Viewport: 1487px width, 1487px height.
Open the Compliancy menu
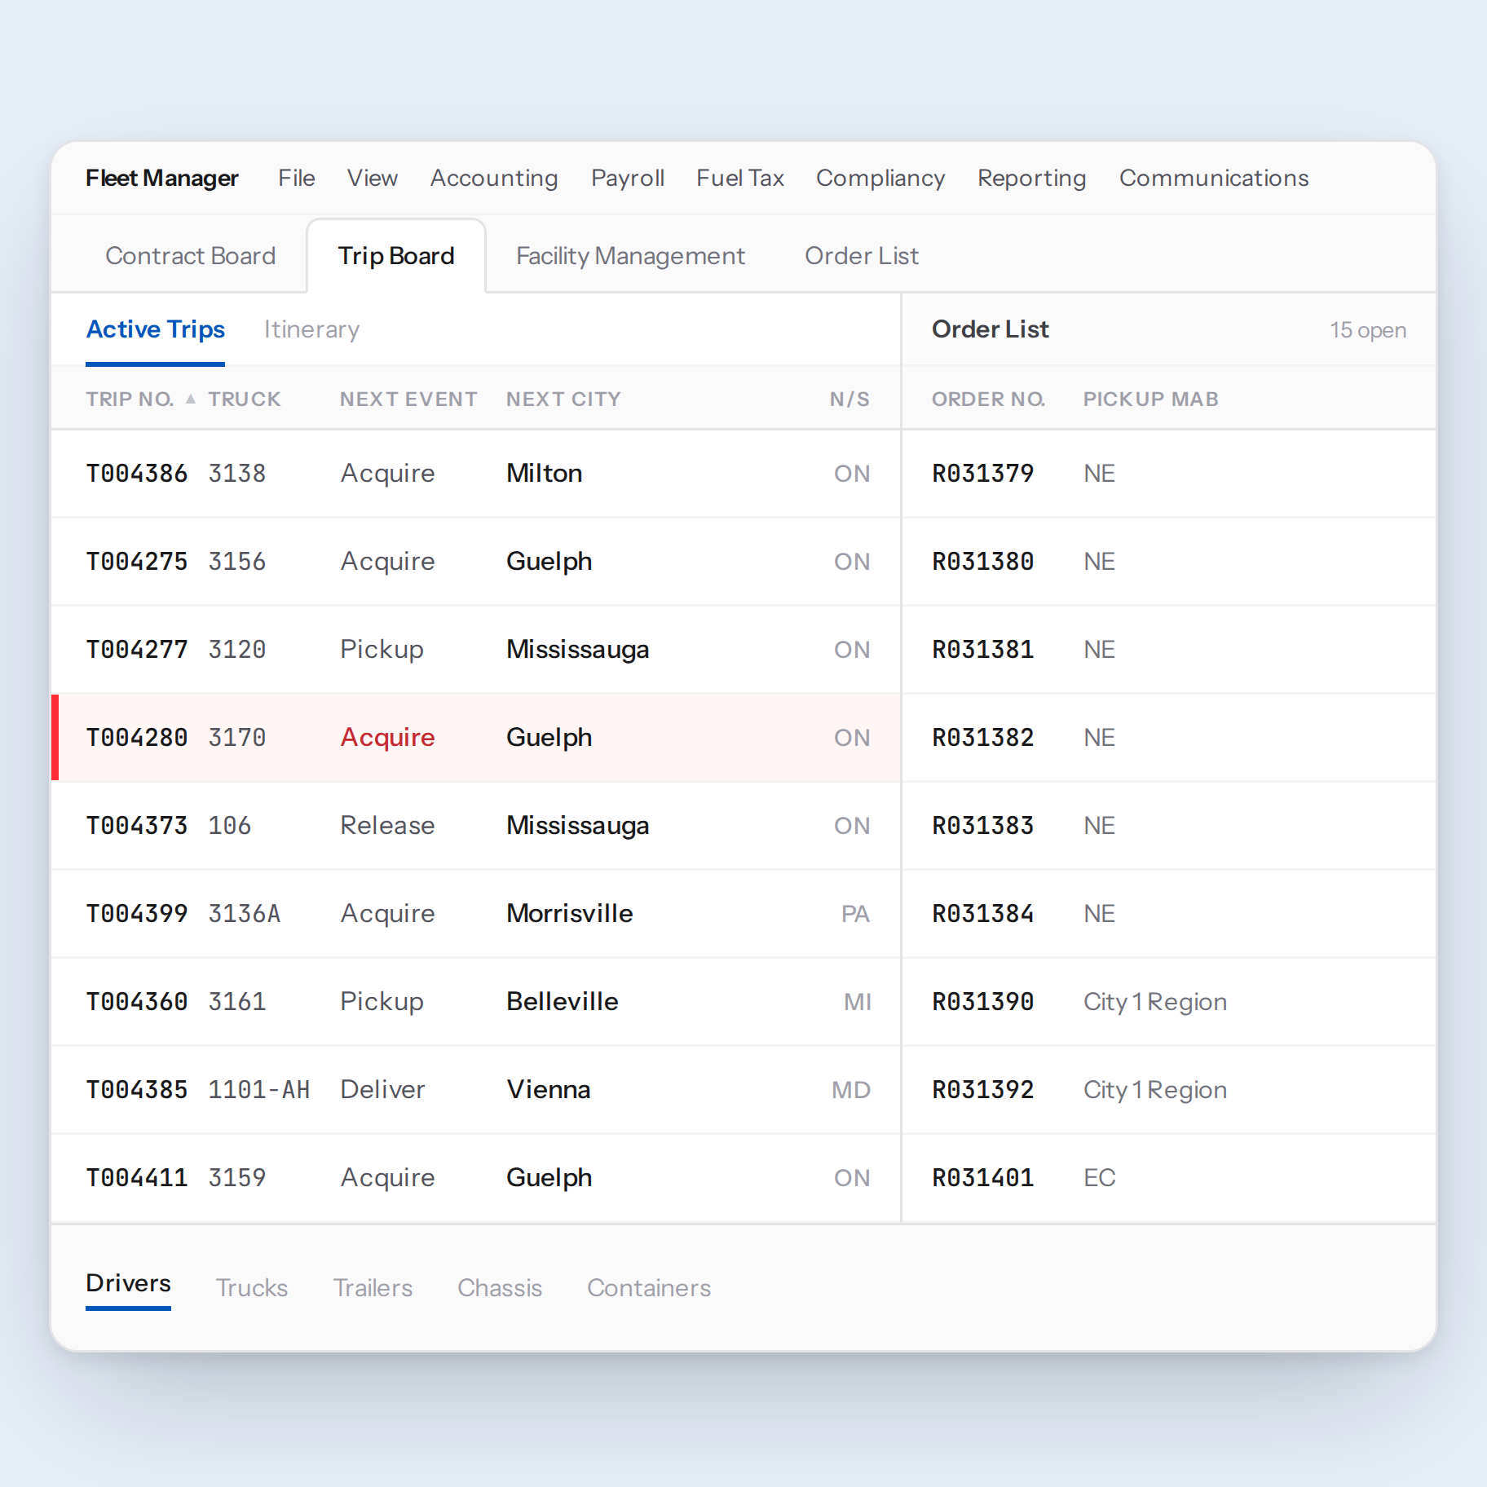point(880,178)
